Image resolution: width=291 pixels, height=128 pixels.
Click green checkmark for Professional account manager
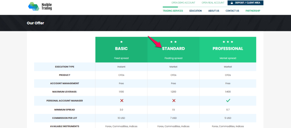(x=228, y=100)
